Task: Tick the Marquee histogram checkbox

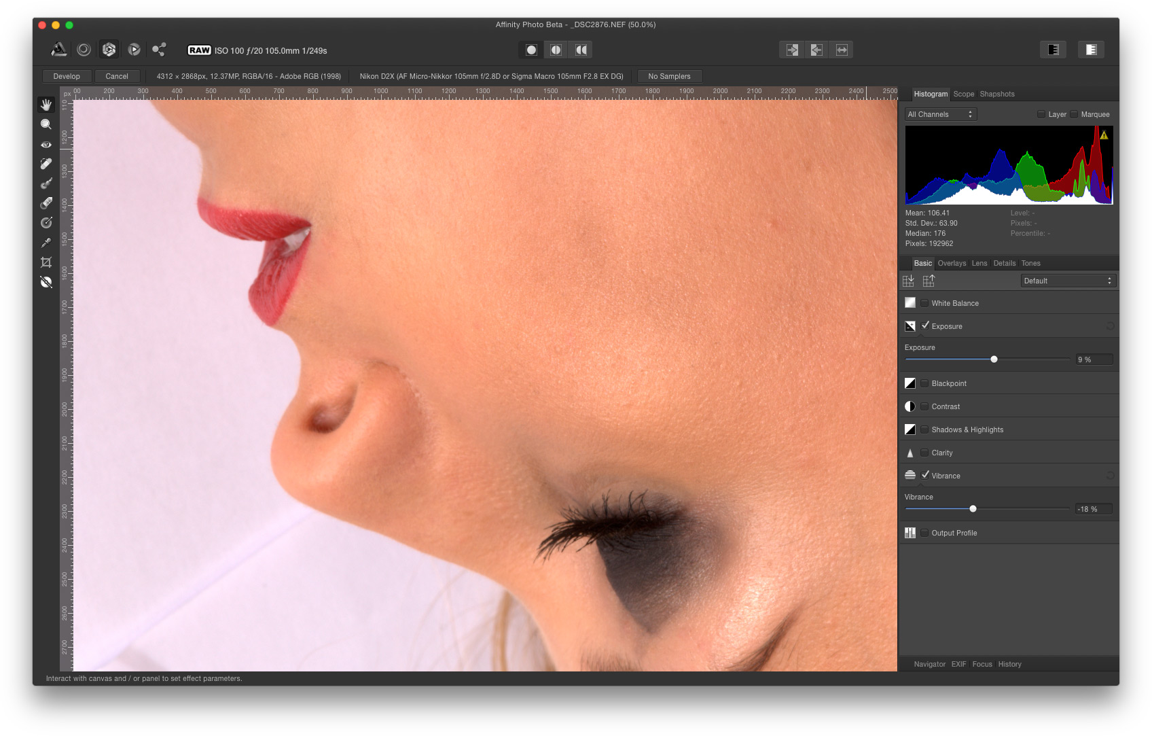Action: click(x=1074, y=114)
